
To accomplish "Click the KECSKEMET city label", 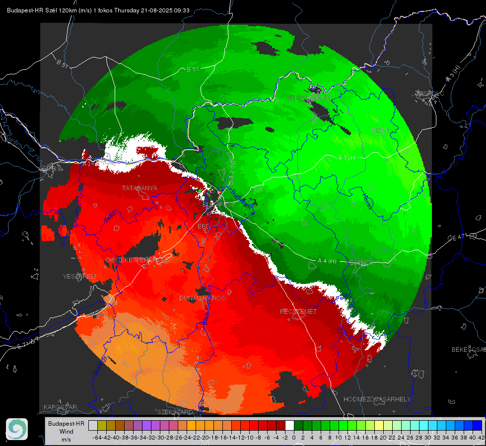I will (298, 311).
